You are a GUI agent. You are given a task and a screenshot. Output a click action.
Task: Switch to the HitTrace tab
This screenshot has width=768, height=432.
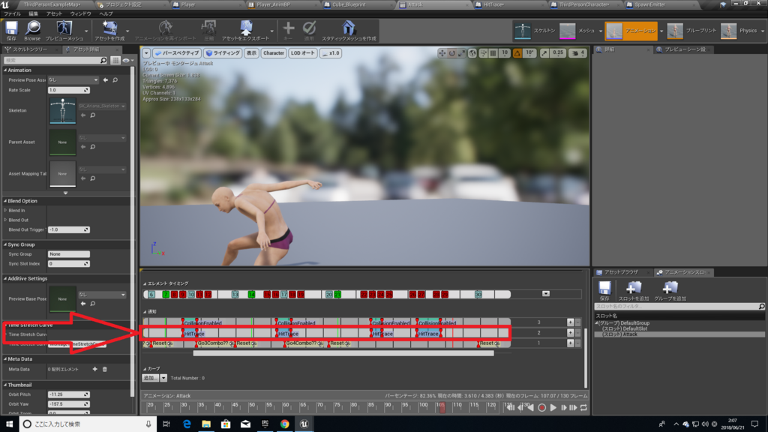coord(493,4)
